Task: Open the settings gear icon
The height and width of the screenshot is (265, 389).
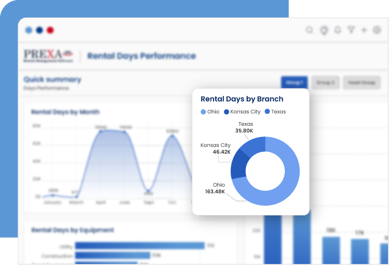Action: click(377, 30)
